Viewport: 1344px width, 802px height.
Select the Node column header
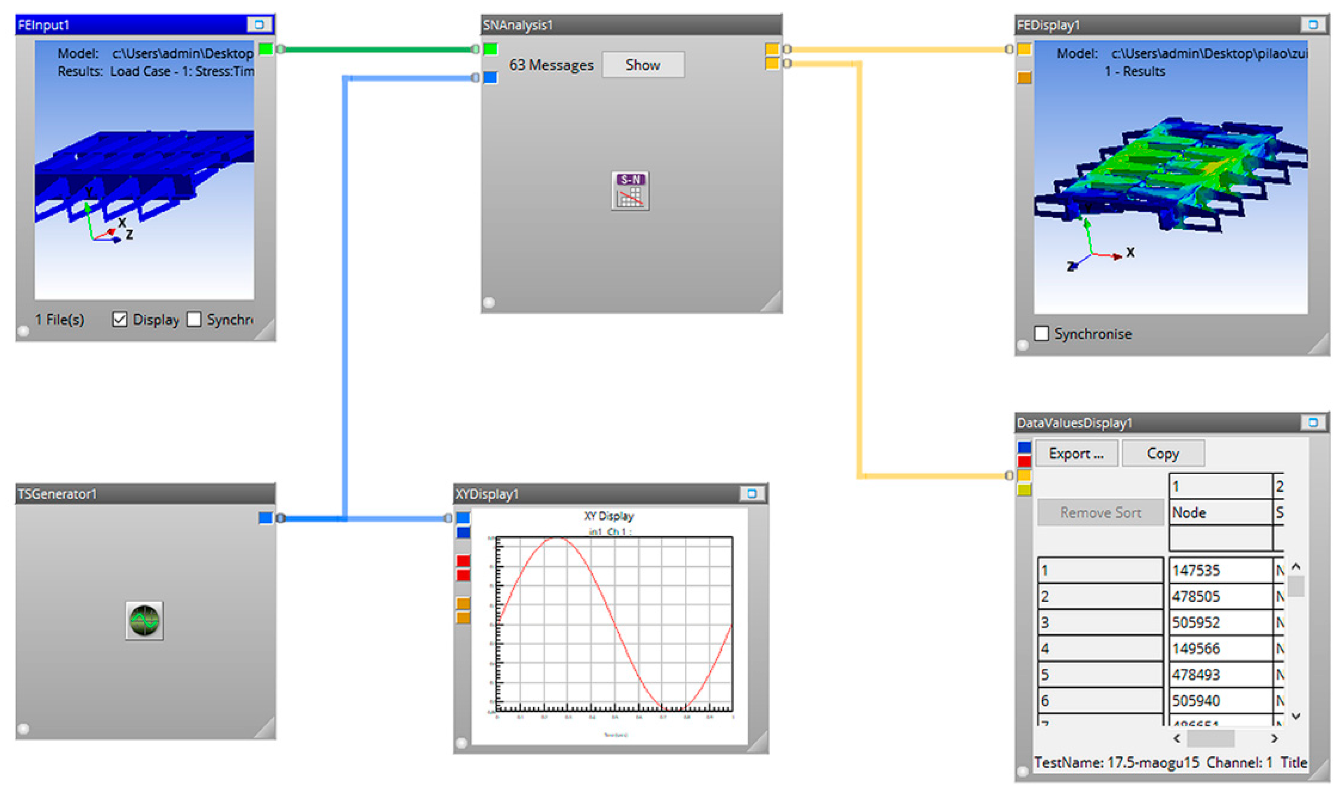1219,512
